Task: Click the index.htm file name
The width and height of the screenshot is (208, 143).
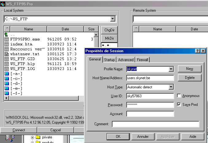Action: [x=21, y=44]
